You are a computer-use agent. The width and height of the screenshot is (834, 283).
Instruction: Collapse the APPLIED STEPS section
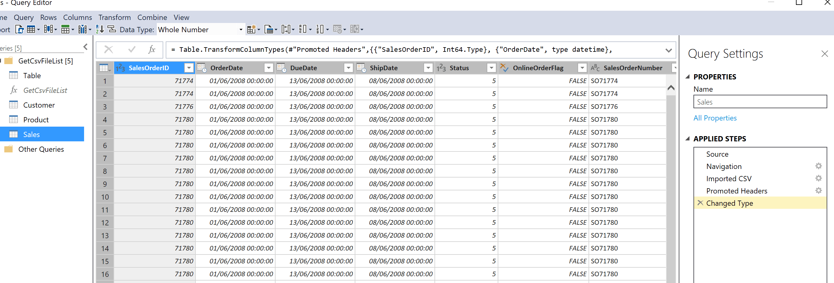click(x=688, y=139)
